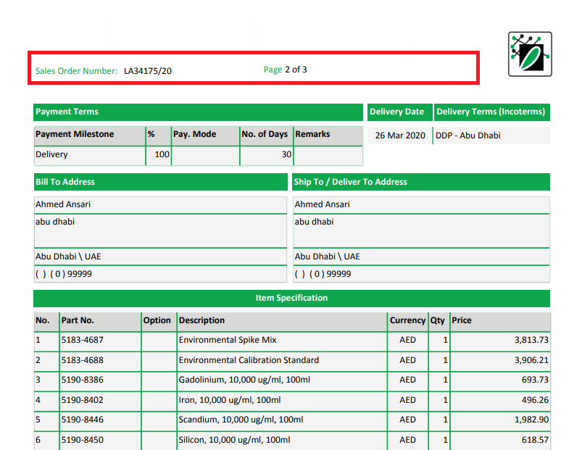Select 'Abu Dhabi \ UAE' in Bill To Address
Viewport: 582px width, 450px height.
click(x=68, y=257)
